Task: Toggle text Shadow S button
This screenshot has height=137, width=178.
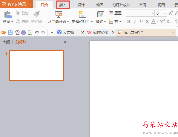Action: pyautogui.click(x=147, y=21)
